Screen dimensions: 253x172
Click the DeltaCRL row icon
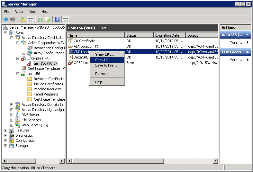[71, 57]
